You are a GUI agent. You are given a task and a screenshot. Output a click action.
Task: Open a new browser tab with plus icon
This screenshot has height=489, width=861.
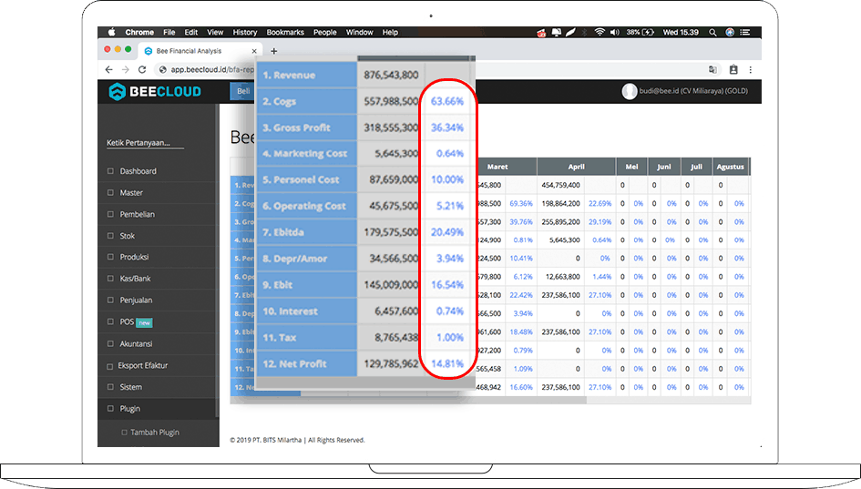[x=273, y=51]
